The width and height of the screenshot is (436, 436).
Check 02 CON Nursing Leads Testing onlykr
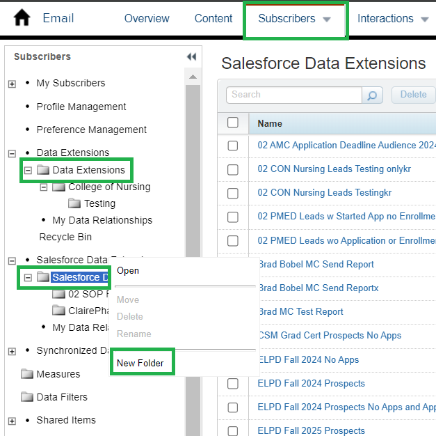(x=233, y=169)
